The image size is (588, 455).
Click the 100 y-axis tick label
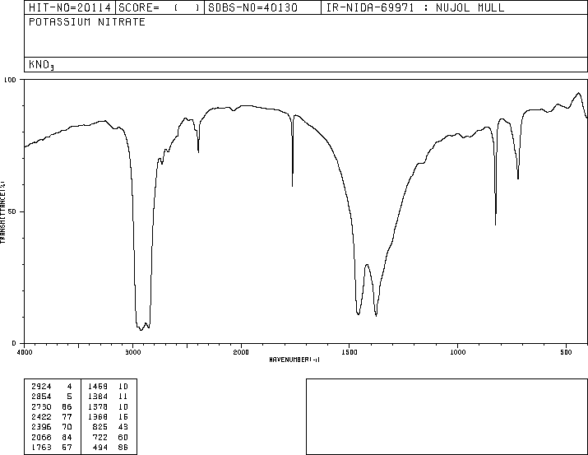10,80
